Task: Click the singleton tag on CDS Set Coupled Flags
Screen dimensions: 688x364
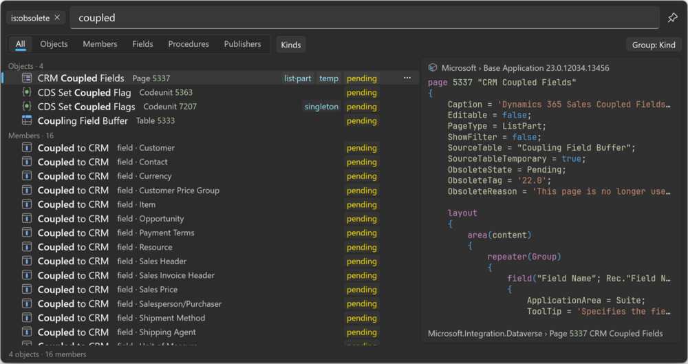Action: 321,106
